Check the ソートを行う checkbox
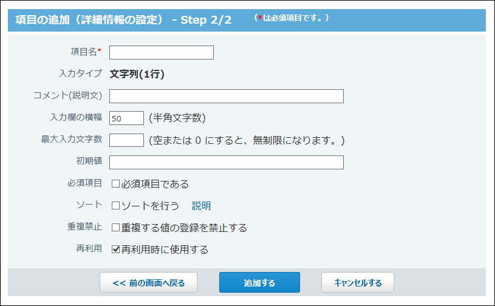Viewport: 495px width, 306px height. (x=115, y=206)
